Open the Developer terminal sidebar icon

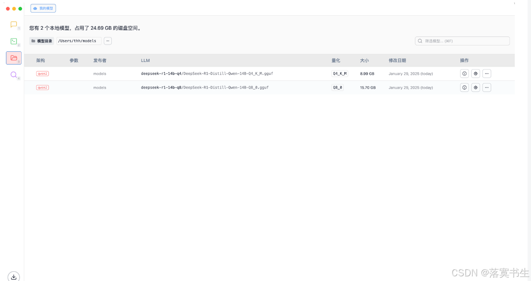click(14, 41)
